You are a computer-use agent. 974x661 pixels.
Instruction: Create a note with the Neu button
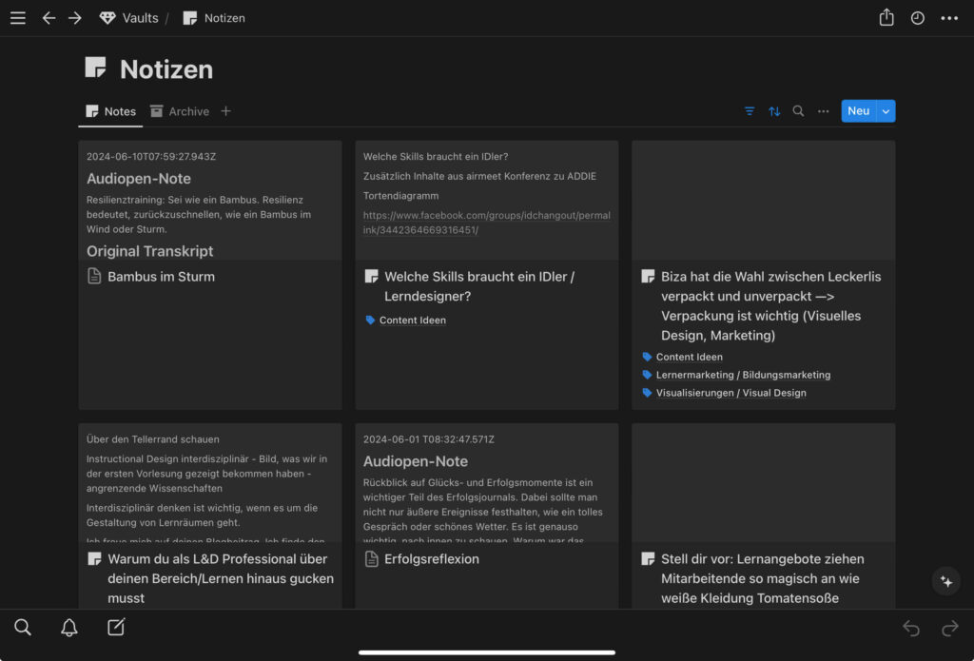tap(857, 110)
